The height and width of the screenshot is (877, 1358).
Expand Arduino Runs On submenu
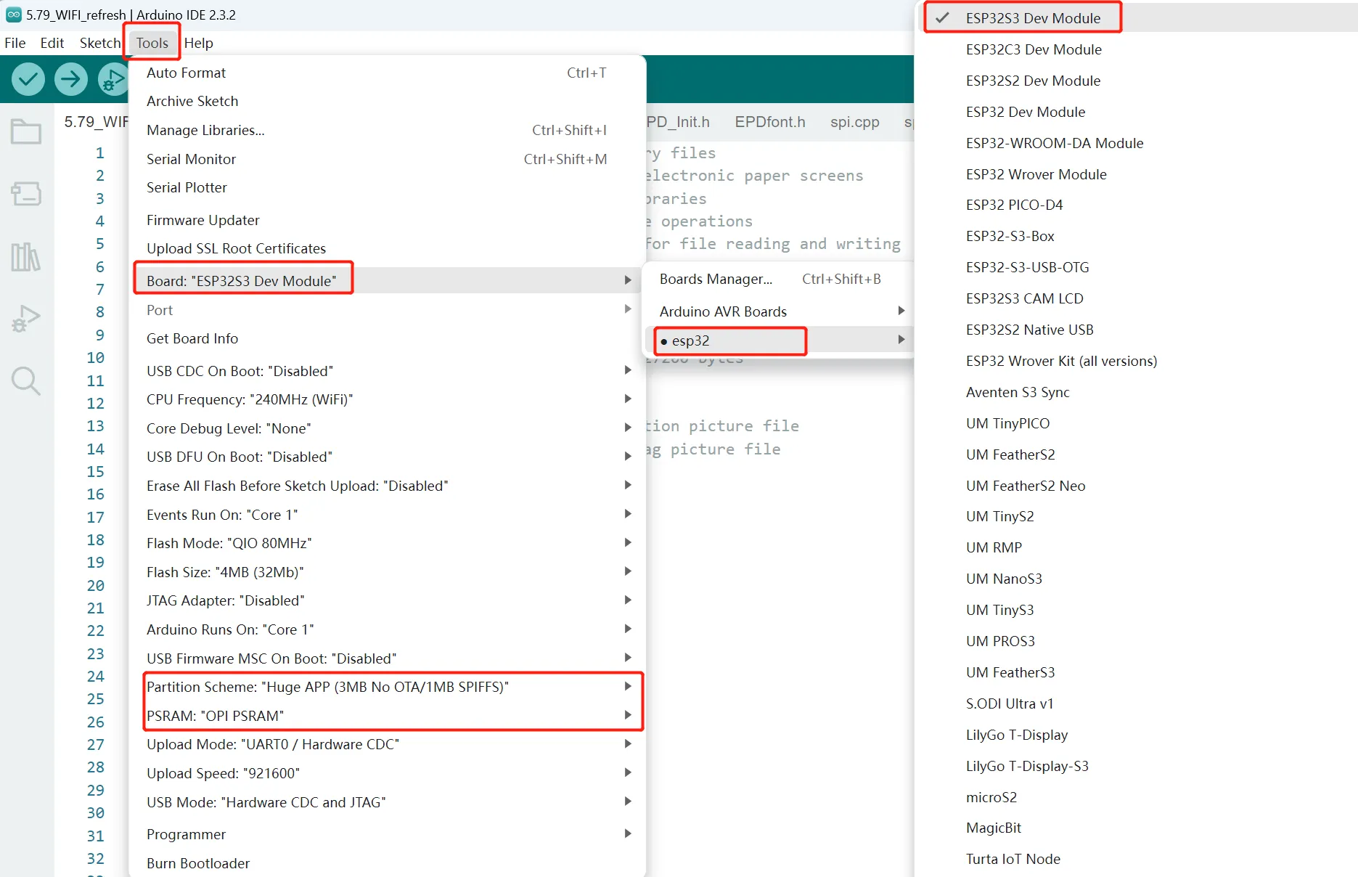(x=387, y=629)
